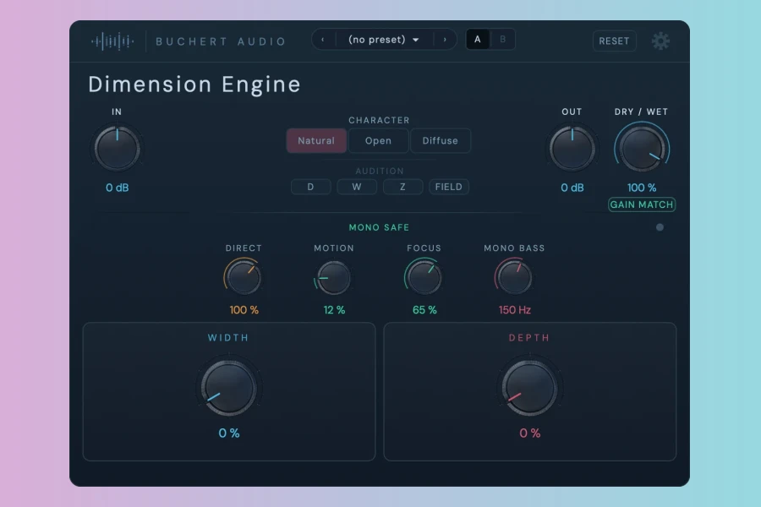Viewport: 761px width, 507px height.
Task: Click the WIDTH value 0 %
Action: point(228,433)
